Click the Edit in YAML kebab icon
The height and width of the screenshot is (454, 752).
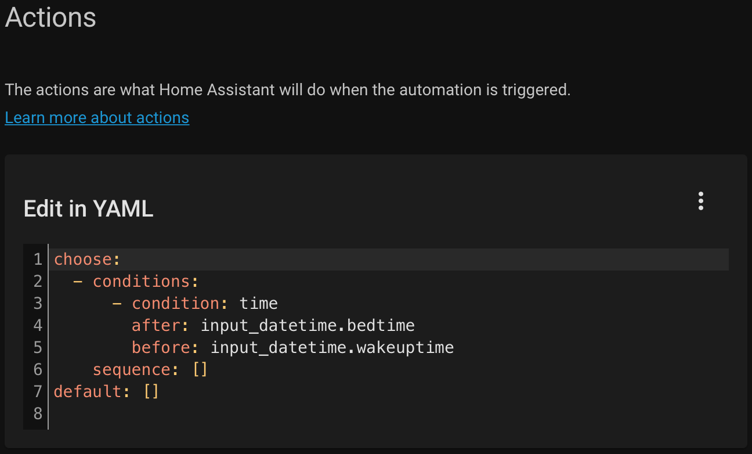pos(700,201)
